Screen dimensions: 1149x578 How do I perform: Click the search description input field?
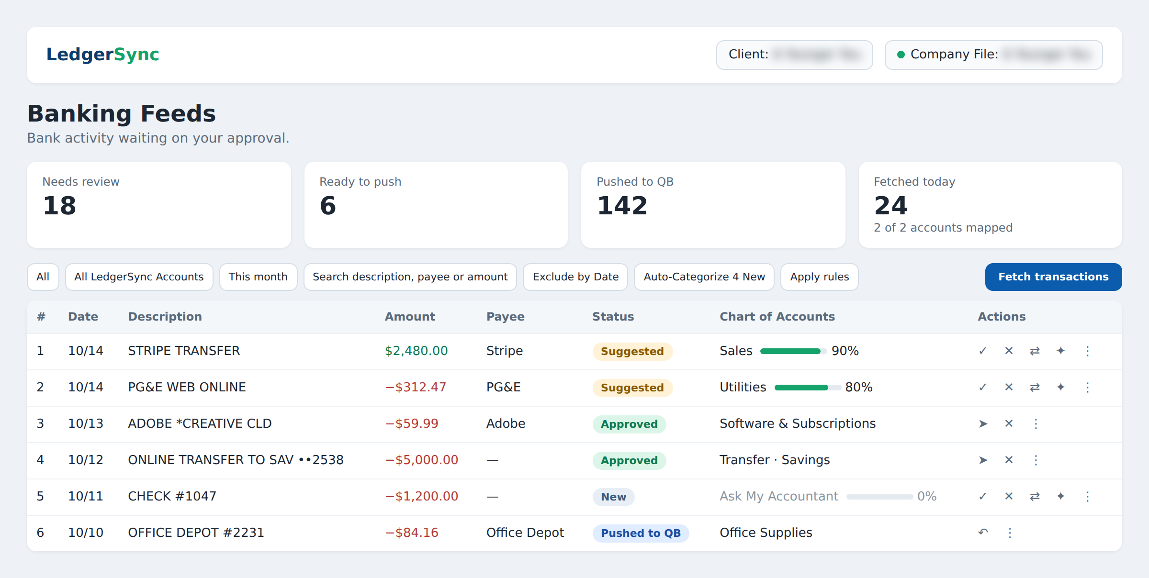coord(410,277)
